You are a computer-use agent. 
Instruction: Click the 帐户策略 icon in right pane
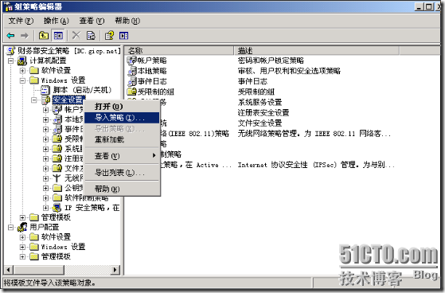pos(131,61)
